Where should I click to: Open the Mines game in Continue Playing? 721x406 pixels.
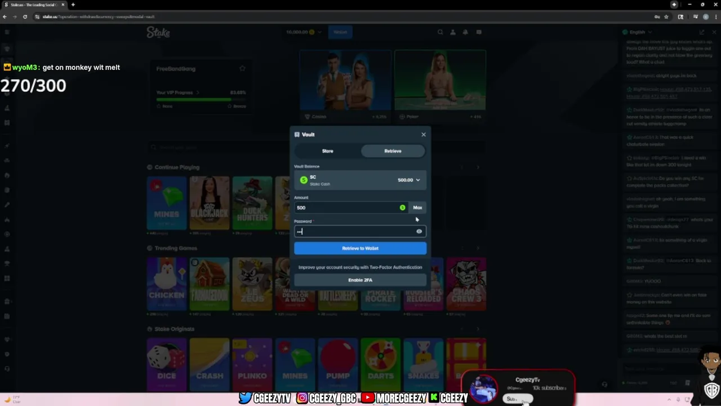167,203
